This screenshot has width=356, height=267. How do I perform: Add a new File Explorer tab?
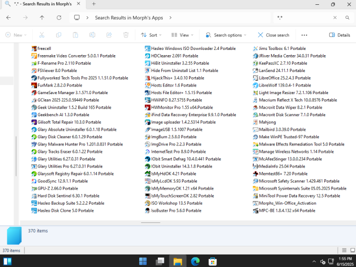point(94,4)
